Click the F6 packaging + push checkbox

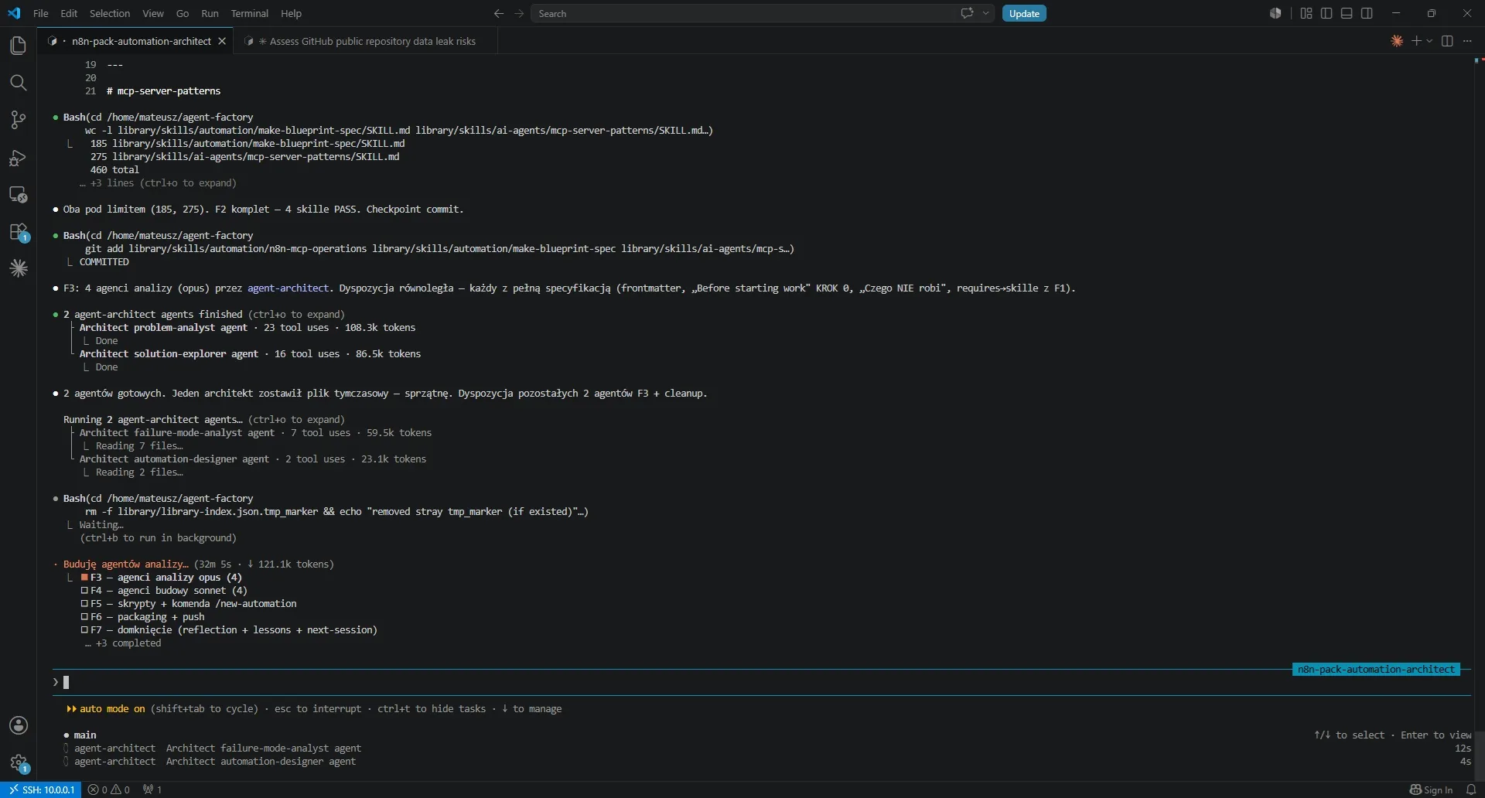(84, 617)
